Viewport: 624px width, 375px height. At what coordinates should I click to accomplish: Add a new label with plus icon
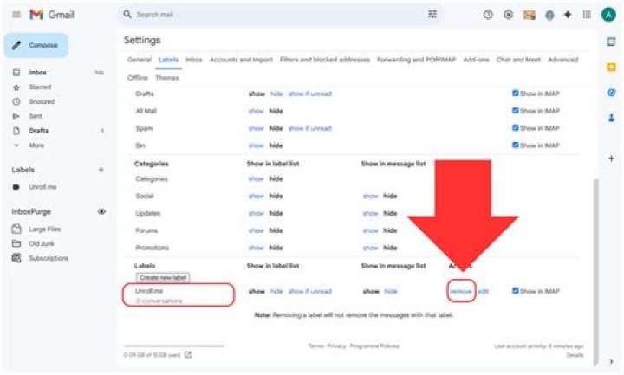click(101, 170)
